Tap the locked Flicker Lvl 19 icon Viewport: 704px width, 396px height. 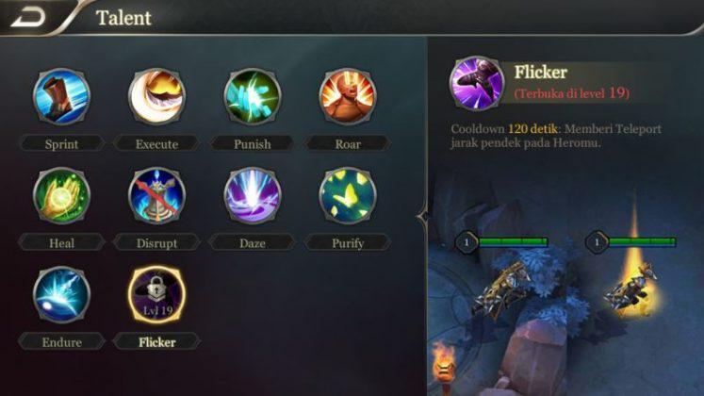(156, 295)
